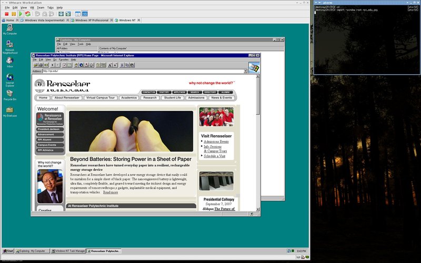
Task: Open the Favorites menu in Internet Explorer
Action: click(x=64, y=59)
